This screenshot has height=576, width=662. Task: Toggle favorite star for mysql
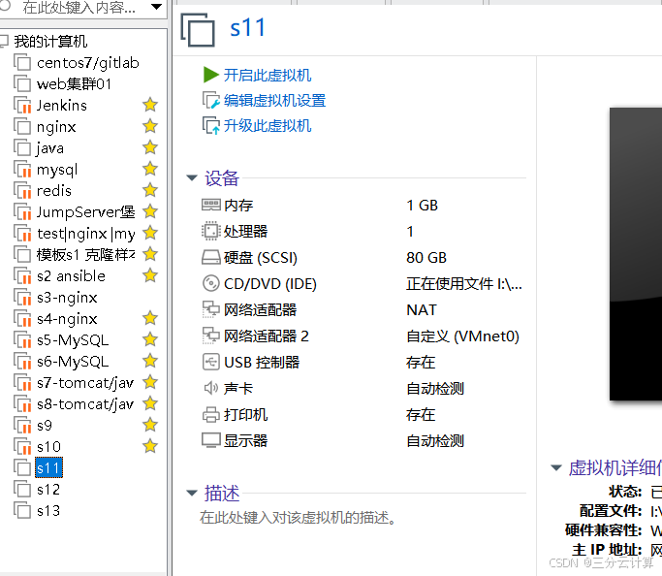coord(150,169)
